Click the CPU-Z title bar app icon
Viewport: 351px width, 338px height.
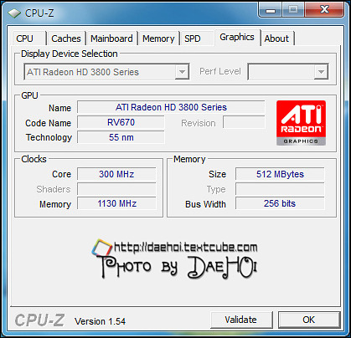pos(14,13)
